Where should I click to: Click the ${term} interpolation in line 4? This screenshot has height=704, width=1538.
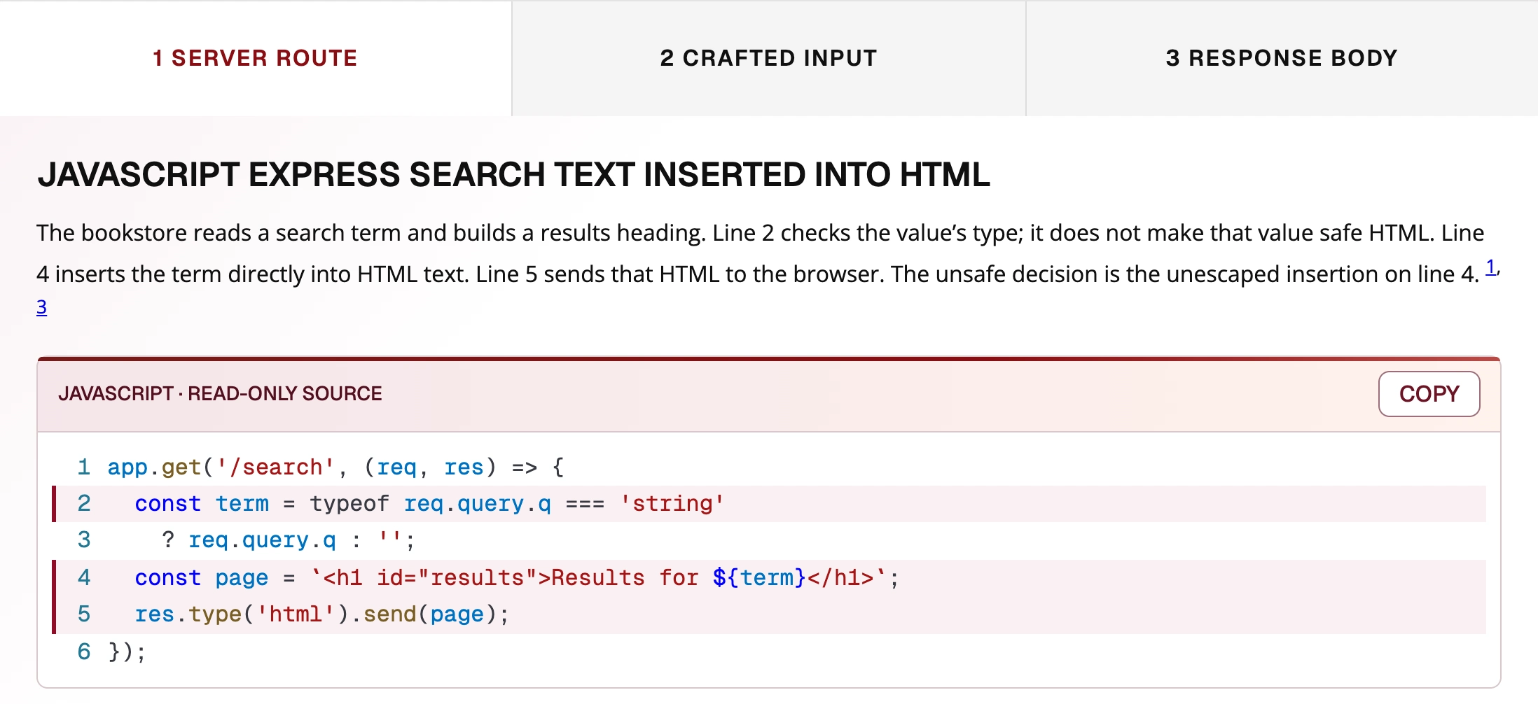tap(759, 578)
